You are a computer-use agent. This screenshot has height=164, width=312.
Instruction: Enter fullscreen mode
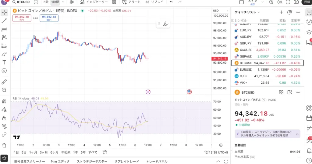click(x=288, y=2)
